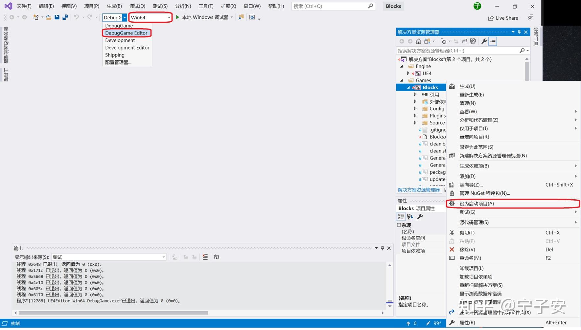
Task: Click the camera/screenshot icon in the toolbar
Action: pos(252,17)
